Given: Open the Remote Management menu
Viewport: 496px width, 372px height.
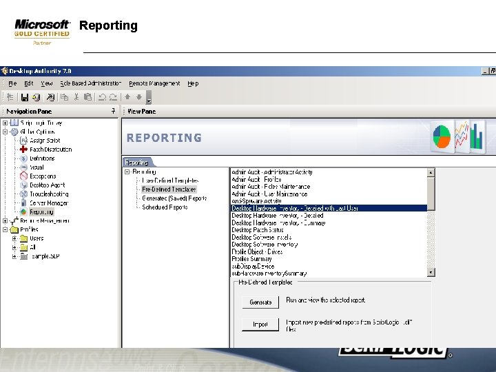Looking at the screenshot, I should 154,83.
